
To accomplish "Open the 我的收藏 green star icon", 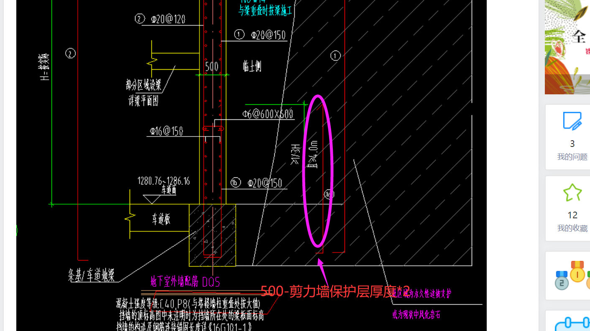I will [x=572, y=192].
